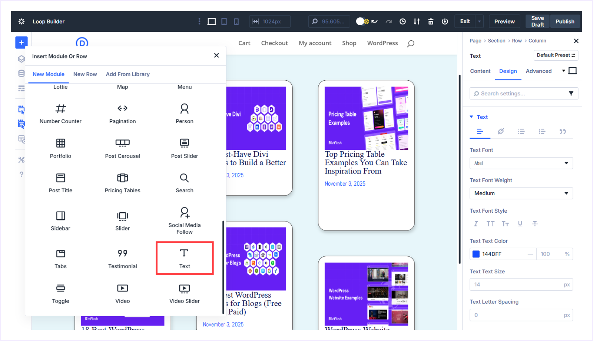Toggle underline text style
Screen dimensions: 593x341
click(x=520, y=223)
